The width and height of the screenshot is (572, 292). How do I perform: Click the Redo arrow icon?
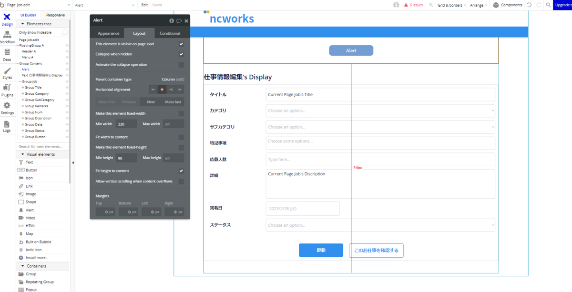click(539, 5)
